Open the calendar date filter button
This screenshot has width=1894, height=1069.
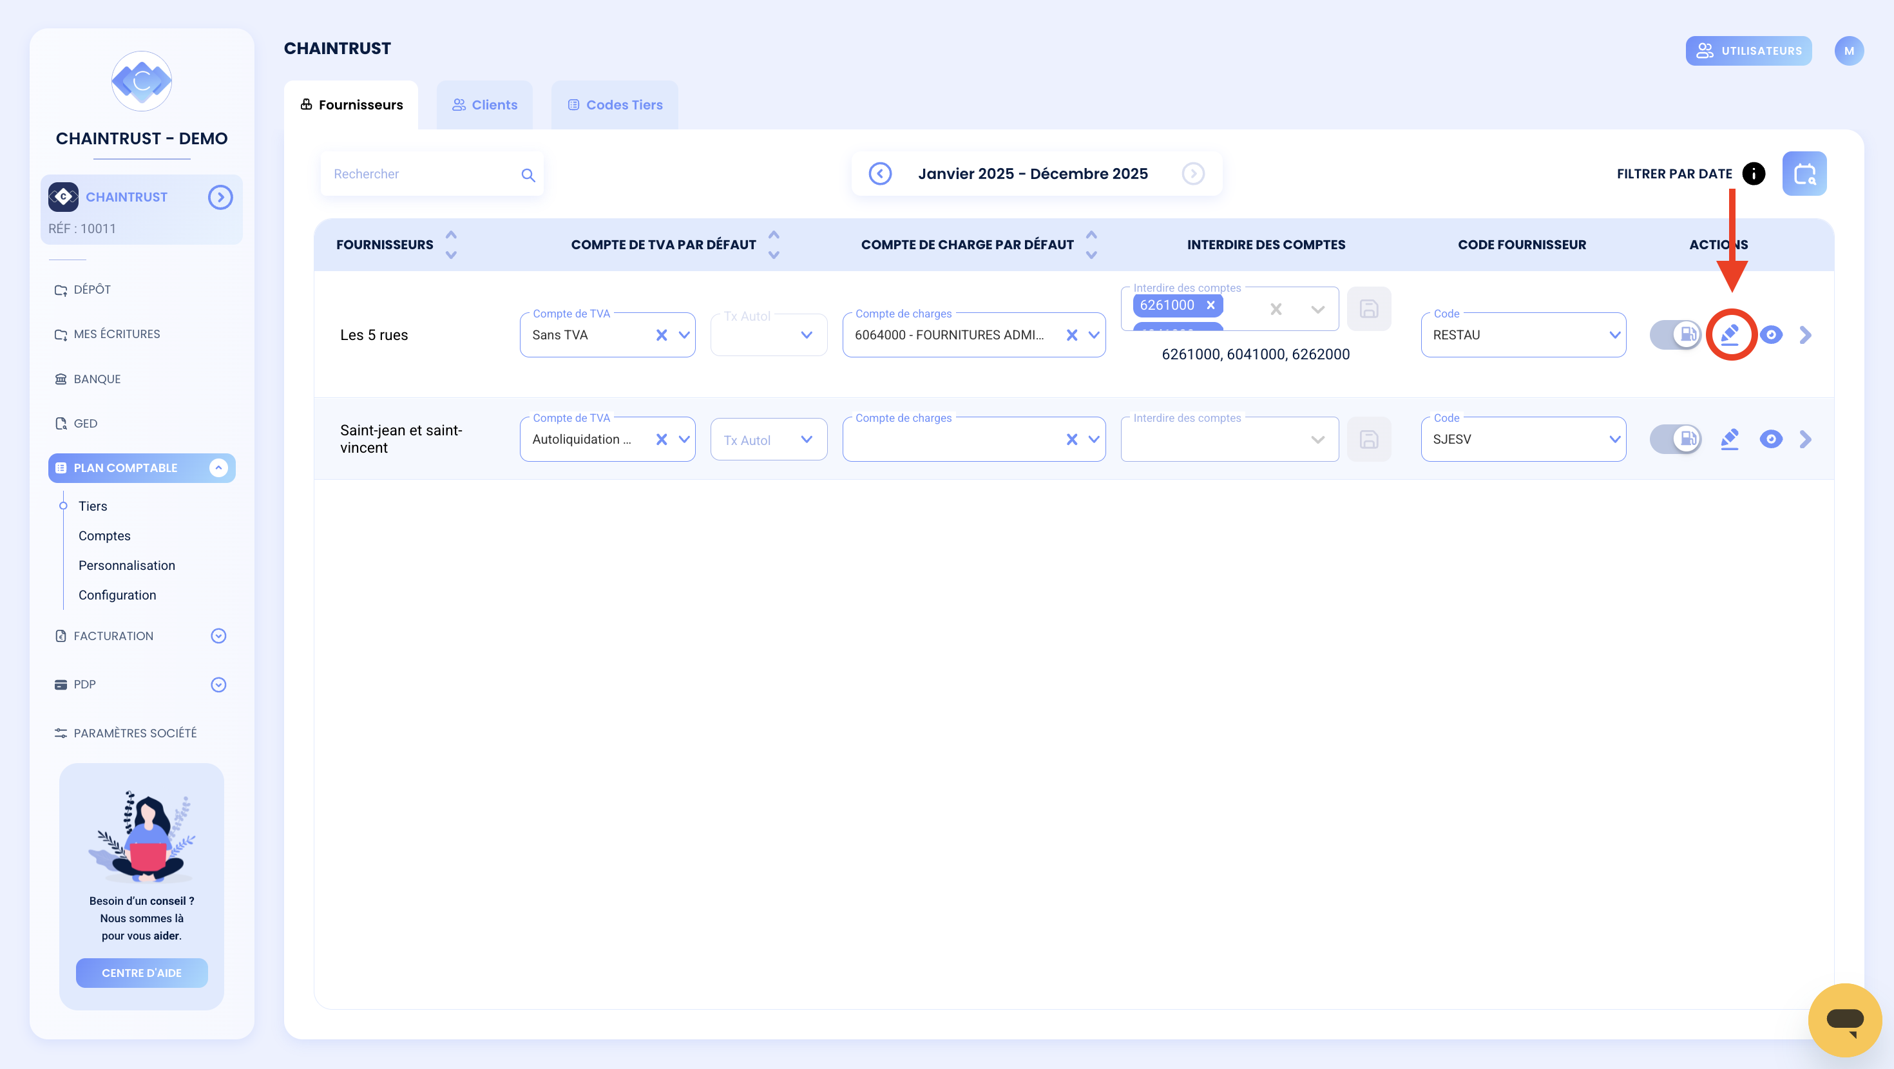point(1804,173)
